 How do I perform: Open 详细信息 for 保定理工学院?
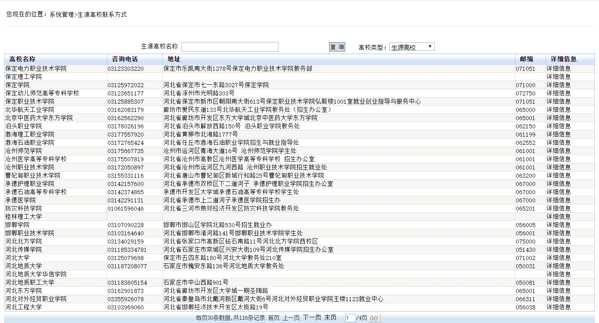point(559,77)
